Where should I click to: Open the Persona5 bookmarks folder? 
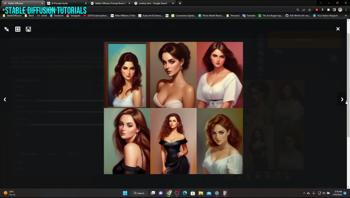[x=233, y=15]
